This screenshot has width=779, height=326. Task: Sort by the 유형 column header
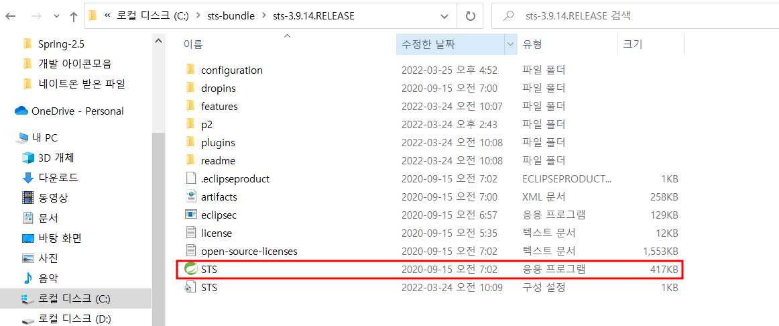(532, 44)
